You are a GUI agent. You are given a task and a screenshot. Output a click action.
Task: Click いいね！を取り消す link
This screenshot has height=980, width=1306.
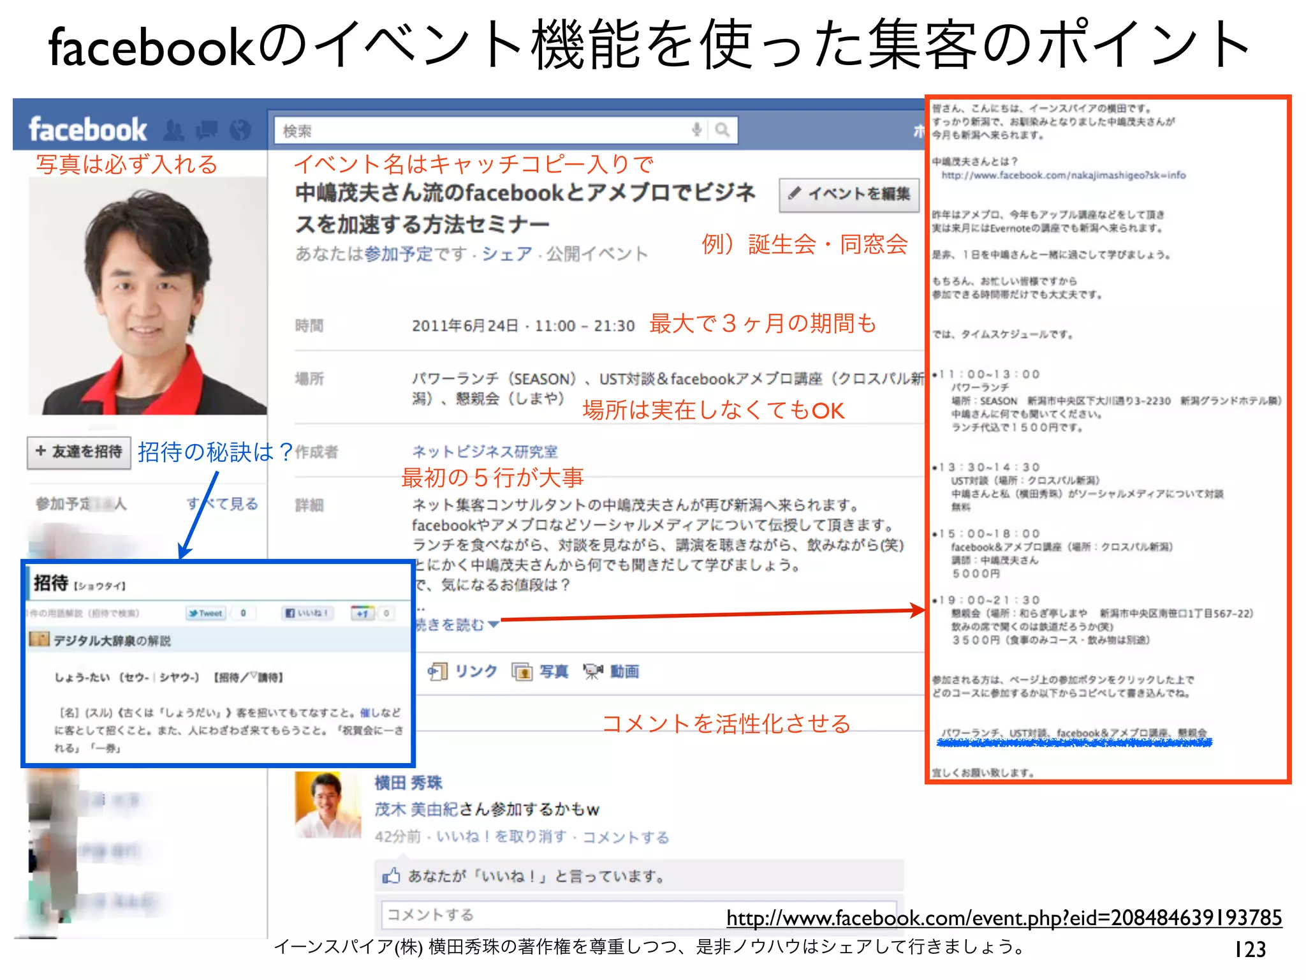click(x=501, y=836)
